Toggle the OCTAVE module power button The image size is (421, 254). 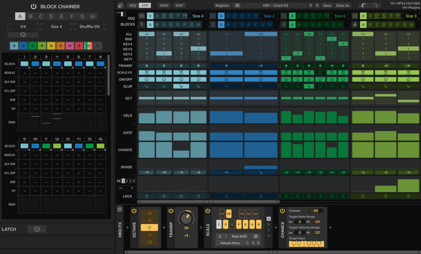(x=135, y=210)
